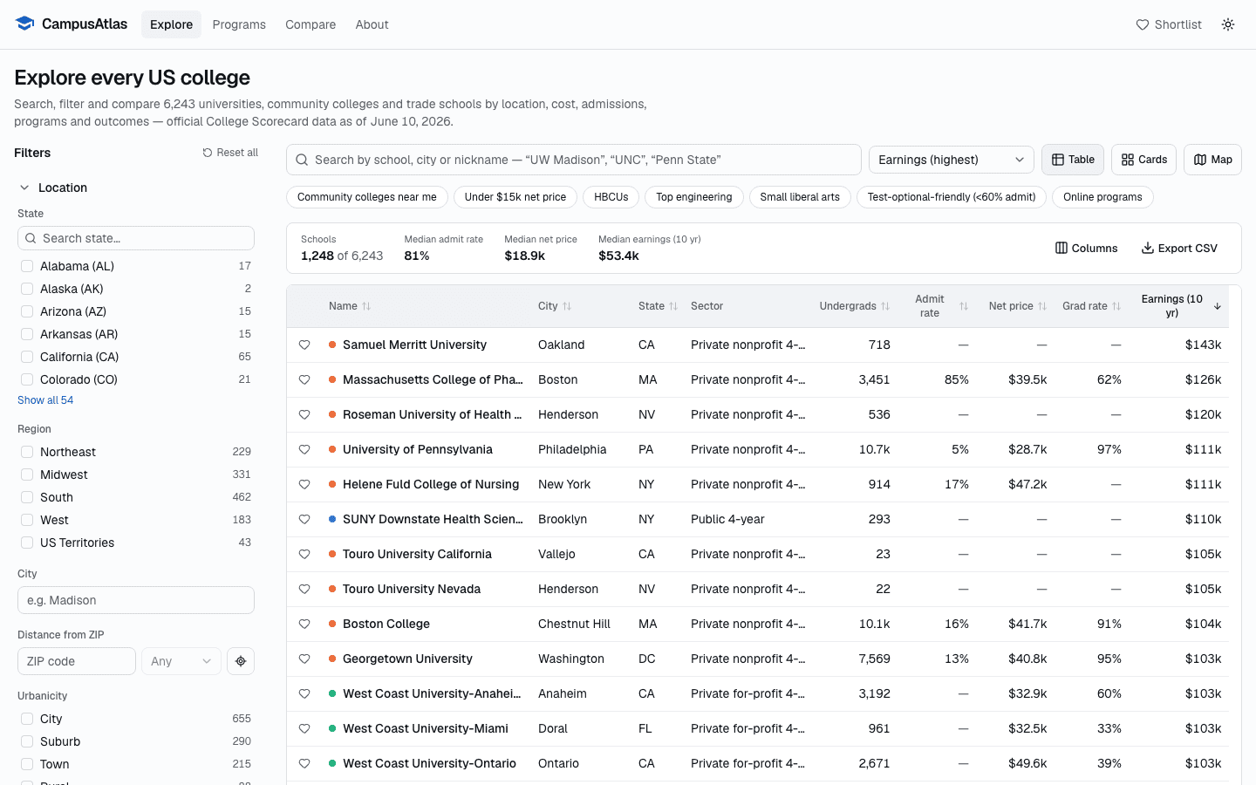Shortlist heart for West Coast University-Miami
The height and width of the screenshot is (785, 1256).
[x=304, y=728]
